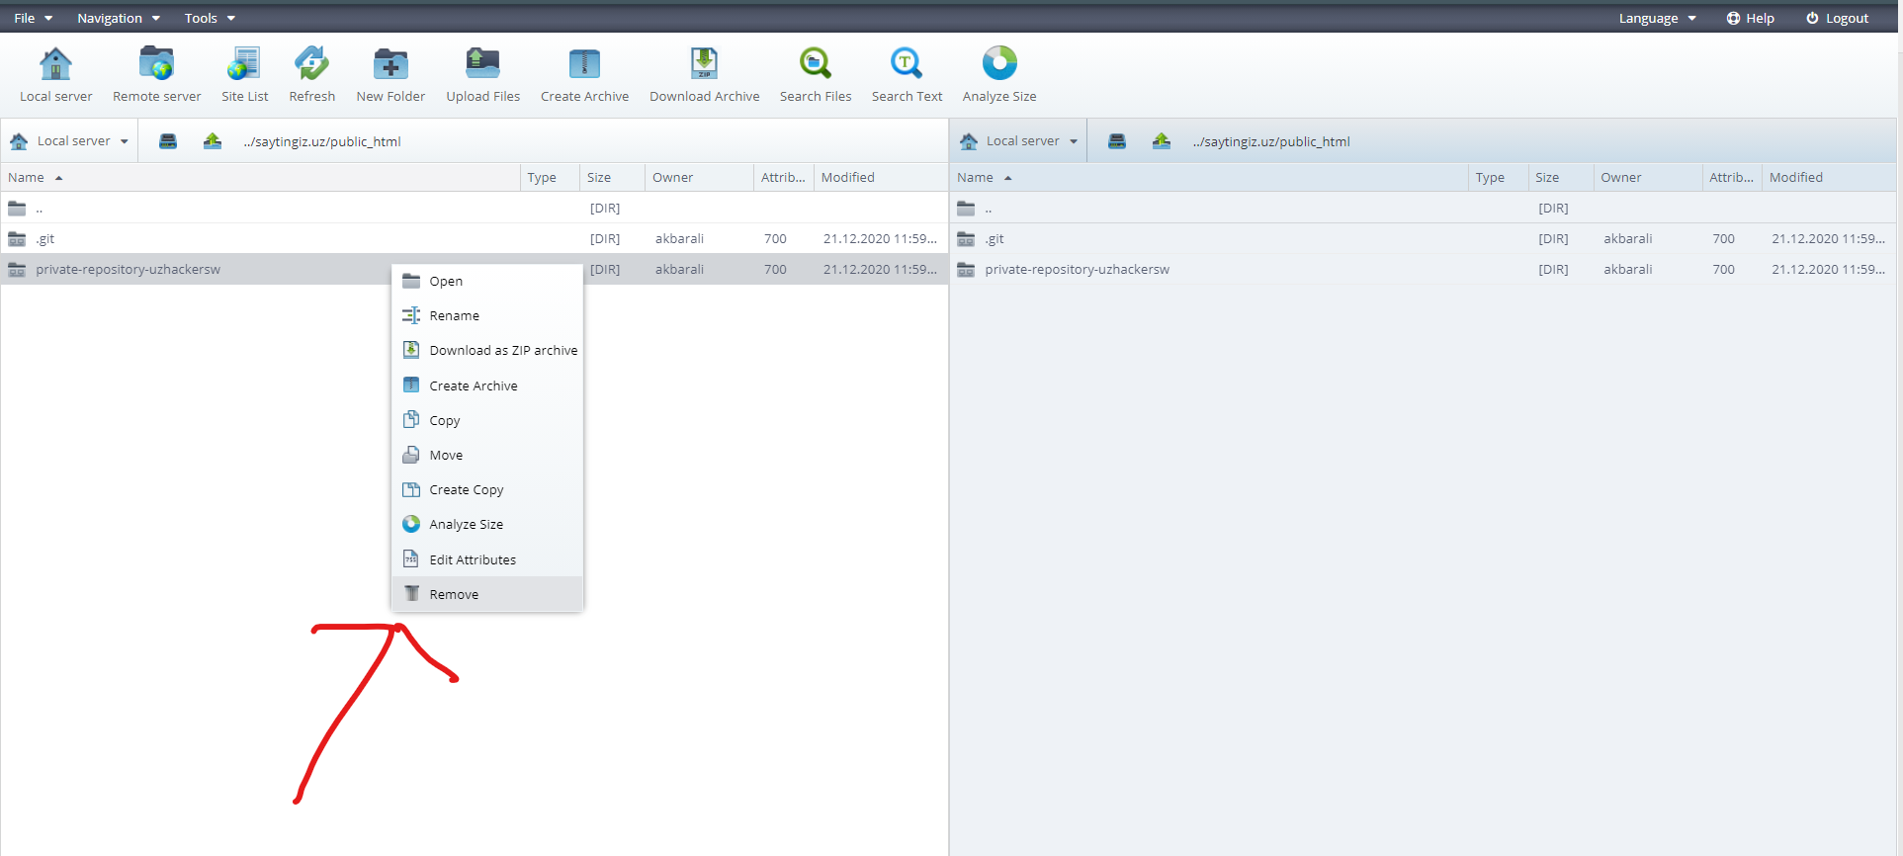Click the left panel Size column header
Viewport: 1903px width, 856px height.
click(x=612, y=177)
